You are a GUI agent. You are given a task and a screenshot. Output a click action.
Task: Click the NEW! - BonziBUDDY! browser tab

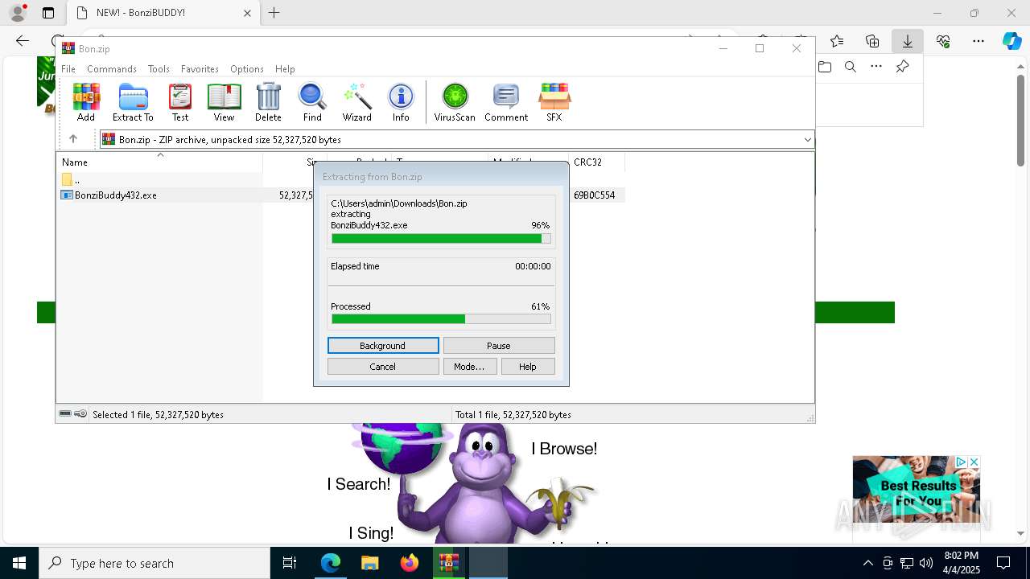click(162, 13)
